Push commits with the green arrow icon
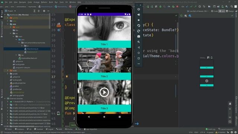This screenshot has width=238, height=134. [196, 7]
